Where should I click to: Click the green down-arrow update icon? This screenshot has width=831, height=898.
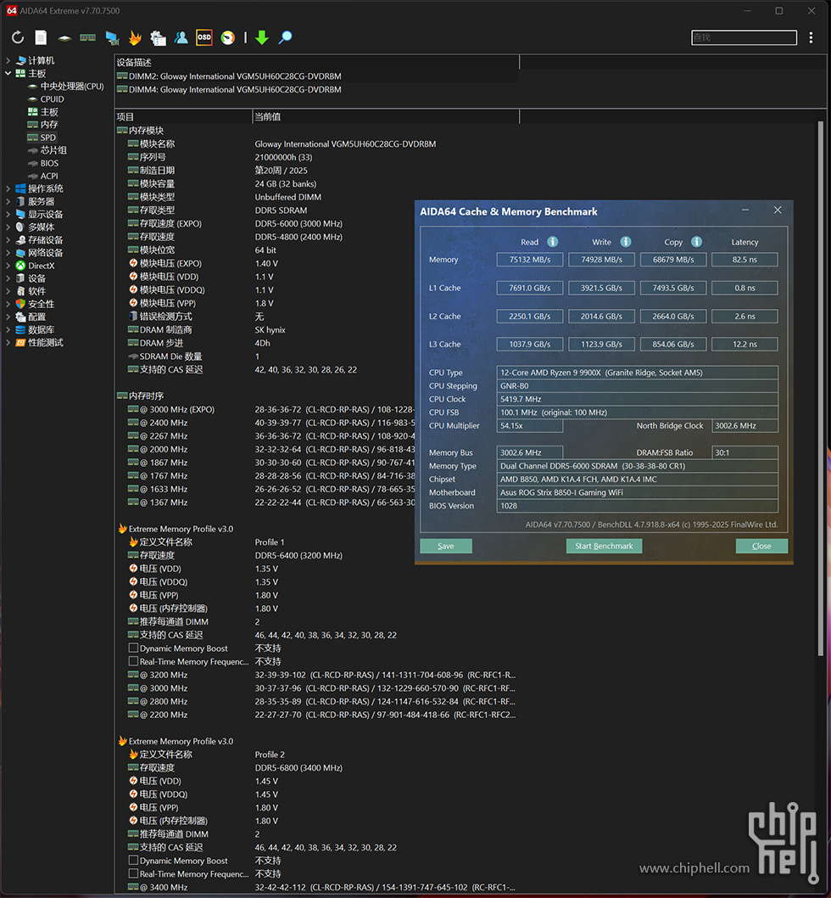coord(262,38)
